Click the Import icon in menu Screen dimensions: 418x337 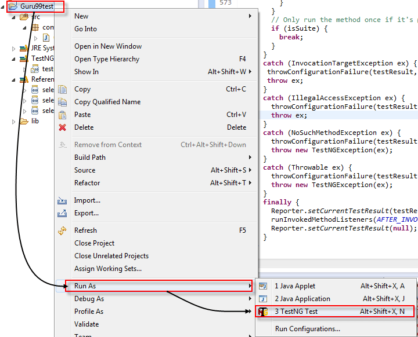point(63,200)
